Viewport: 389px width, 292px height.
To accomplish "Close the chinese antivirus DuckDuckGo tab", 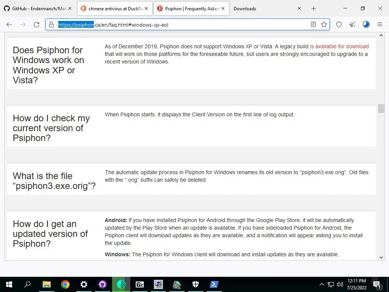I will 146,8.
